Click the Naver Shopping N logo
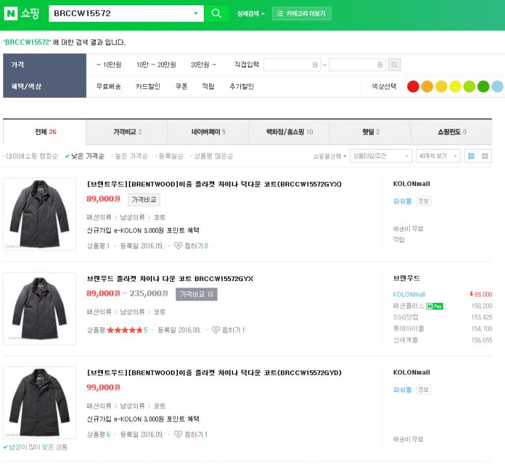Image resolution: width=505 pixels, height=465 pixels. coord(11,14)
